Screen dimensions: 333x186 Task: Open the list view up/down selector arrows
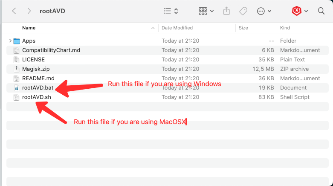pos(176,11)
